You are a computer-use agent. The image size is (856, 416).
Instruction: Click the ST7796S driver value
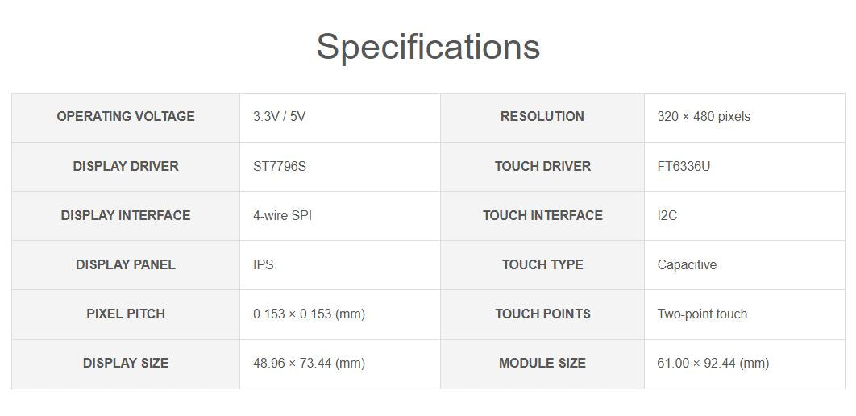[280, 167]
